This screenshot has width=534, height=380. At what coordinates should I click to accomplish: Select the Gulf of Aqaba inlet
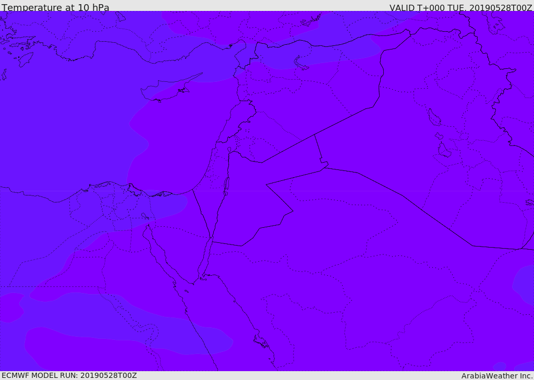click(207, 257)
